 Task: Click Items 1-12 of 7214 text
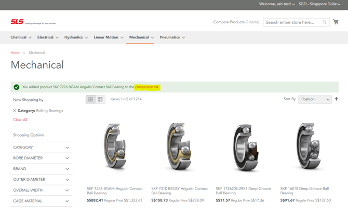(126, 99)
